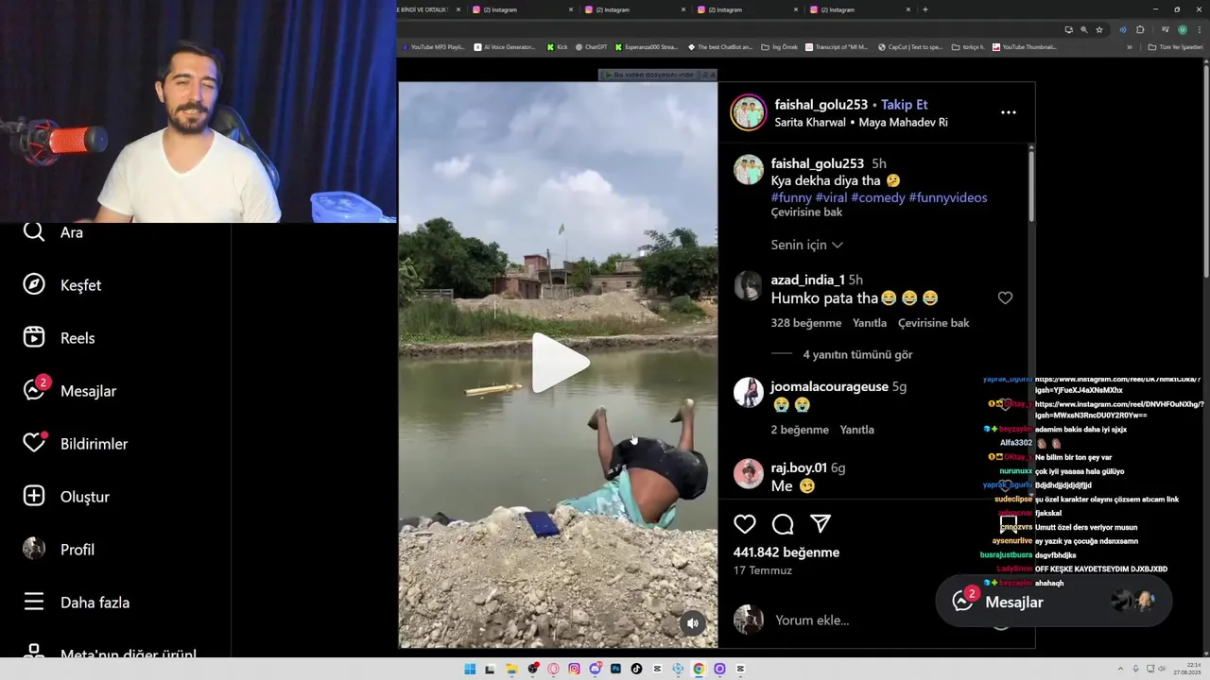The width and height of the screenshot is (1210, 680).
Task: Expand 4 yanıtın tümünü gör replies
Action: pyautogui.click(x=857, y=355)
